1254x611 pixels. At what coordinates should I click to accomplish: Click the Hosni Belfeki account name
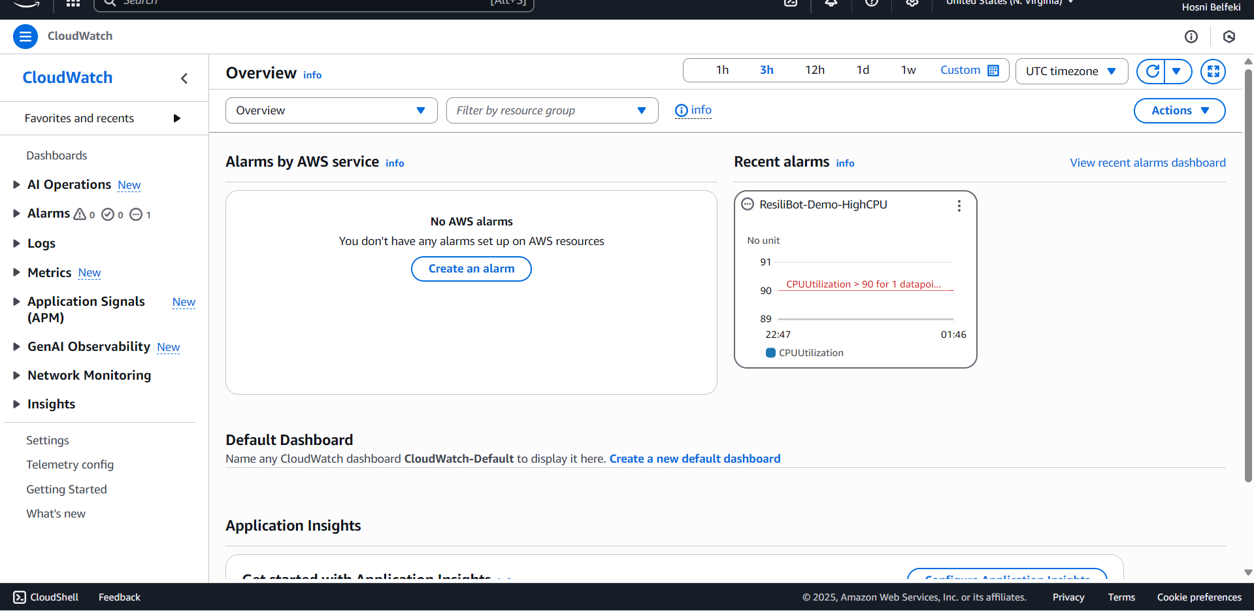tap(1211, 7)
